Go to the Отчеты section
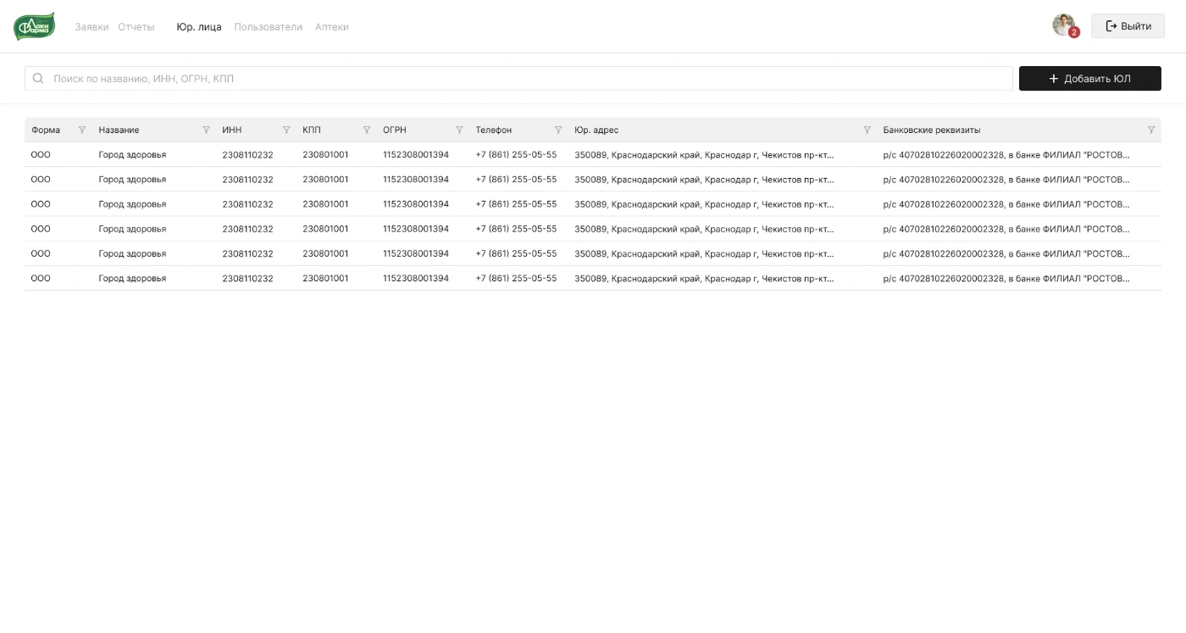 [136, 27]
